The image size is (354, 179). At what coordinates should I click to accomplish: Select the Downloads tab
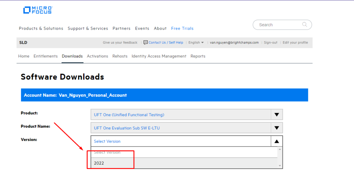tap(72, 56)
